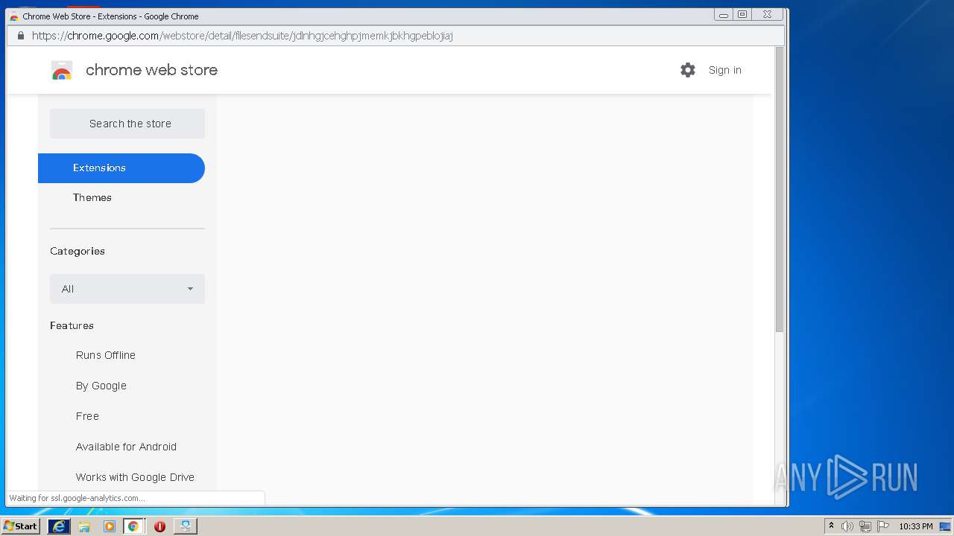Open the Windows Start menu

click(x=20, y=526)
